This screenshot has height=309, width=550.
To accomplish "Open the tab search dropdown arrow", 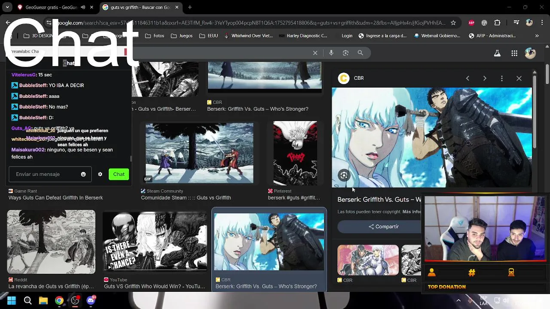I will 7,7.
